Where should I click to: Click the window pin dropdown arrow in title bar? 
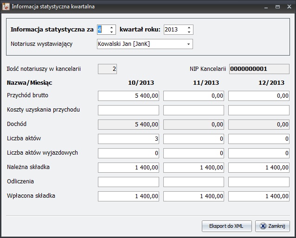pyautogui.click(x=266, y=6)
